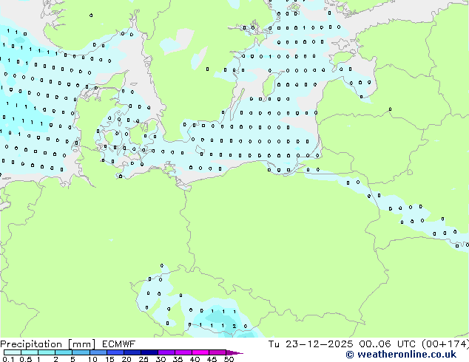The height and width of the screenshot is (362, 469).
Task: Click the 0.5–1 mm legend color swatch
Action: click(30, 352)
